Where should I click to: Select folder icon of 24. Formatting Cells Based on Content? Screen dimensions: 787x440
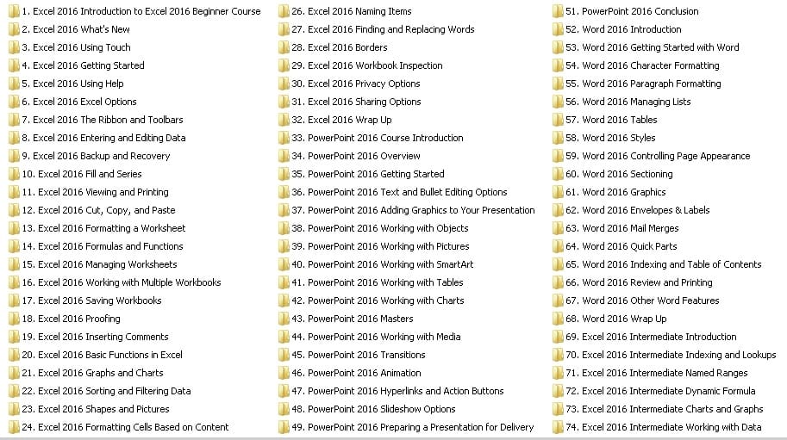pyautogui.click(x=14, y=427)
